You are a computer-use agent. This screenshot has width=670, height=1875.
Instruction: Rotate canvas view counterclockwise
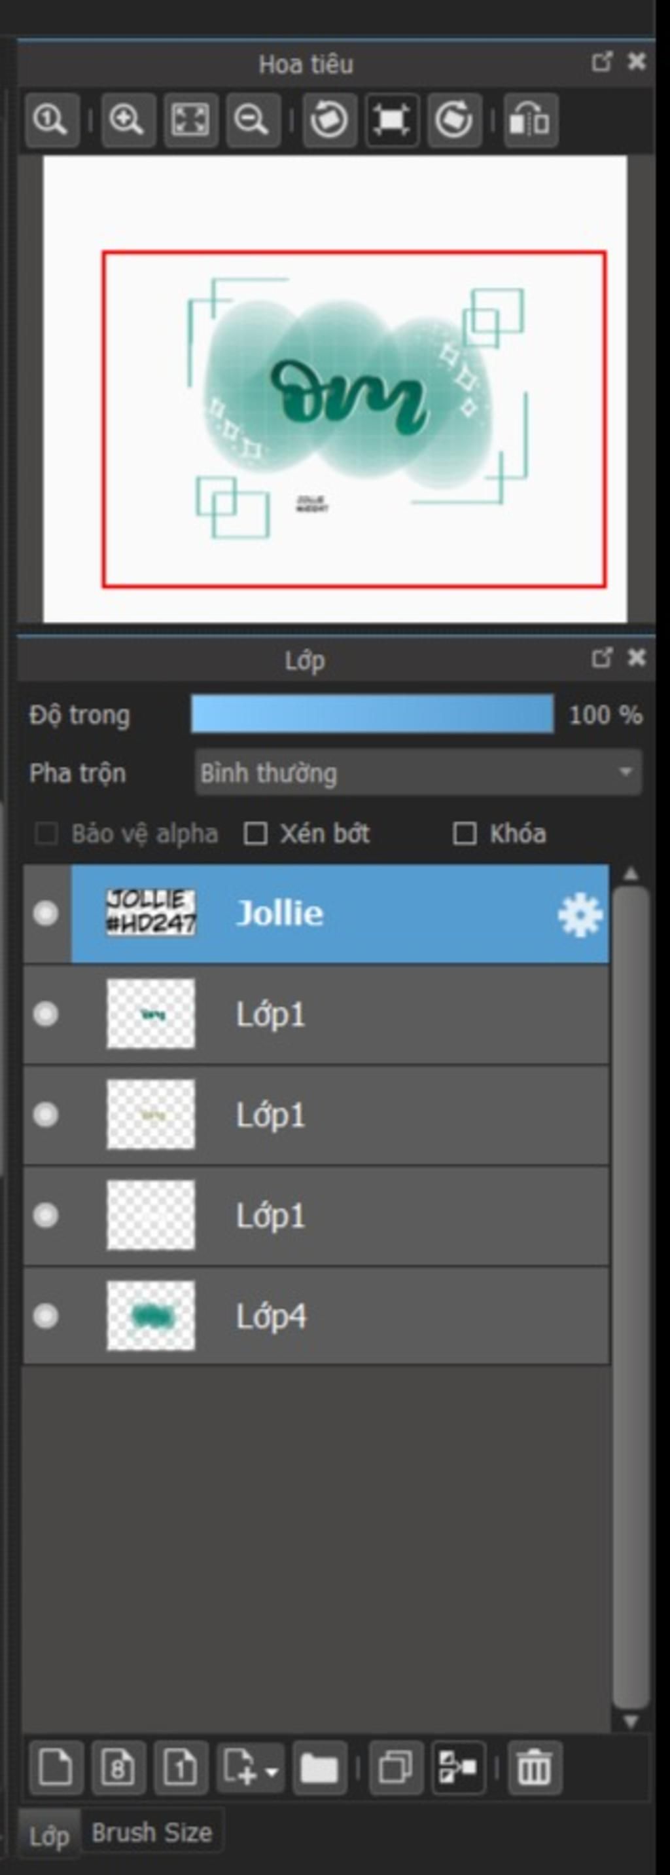coord(329,119)
